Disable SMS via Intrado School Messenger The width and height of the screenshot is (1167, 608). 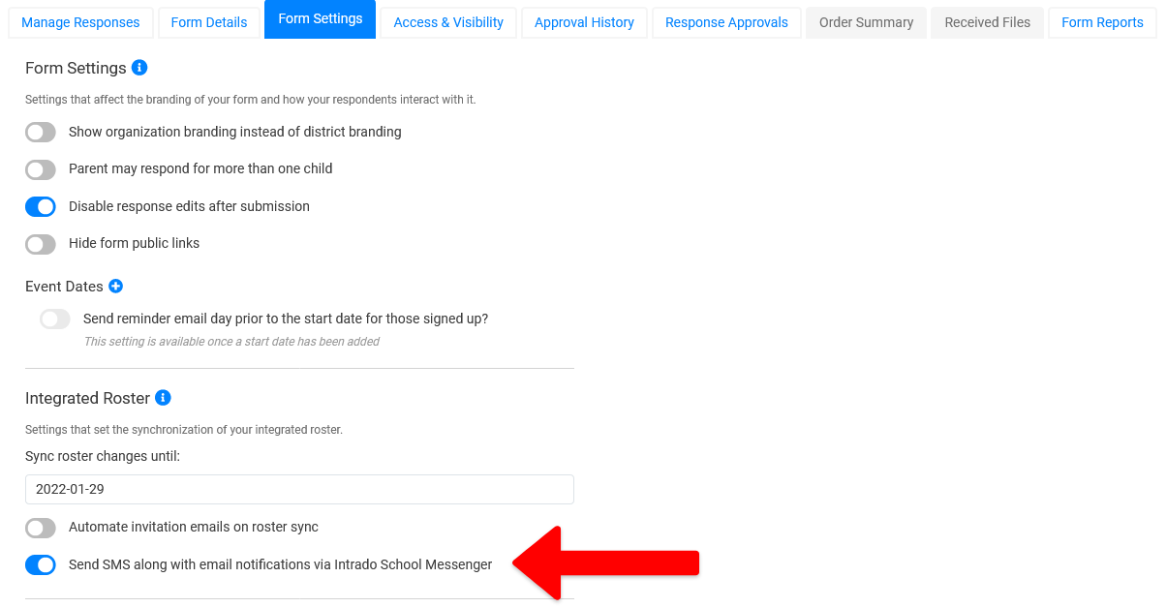pyautogui.click(x=41, y=565)
